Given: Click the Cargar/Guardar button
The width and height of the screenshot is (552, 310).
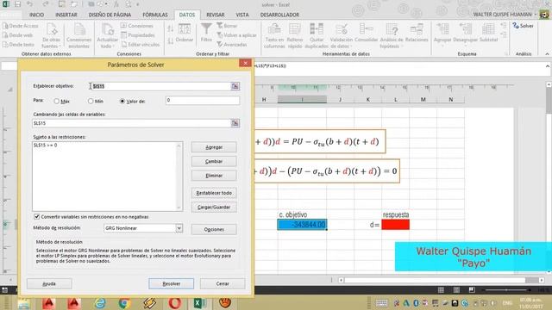Looking at the screenshot, I should coord(214,207).
